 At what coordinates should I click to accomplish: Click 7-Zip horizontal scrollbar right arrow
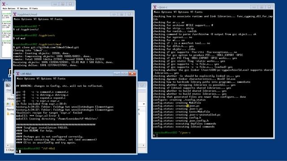click(143, 145)
